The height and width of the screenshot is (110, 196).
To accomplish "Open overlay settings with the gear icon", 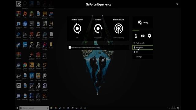I will [x=150, y=36].
